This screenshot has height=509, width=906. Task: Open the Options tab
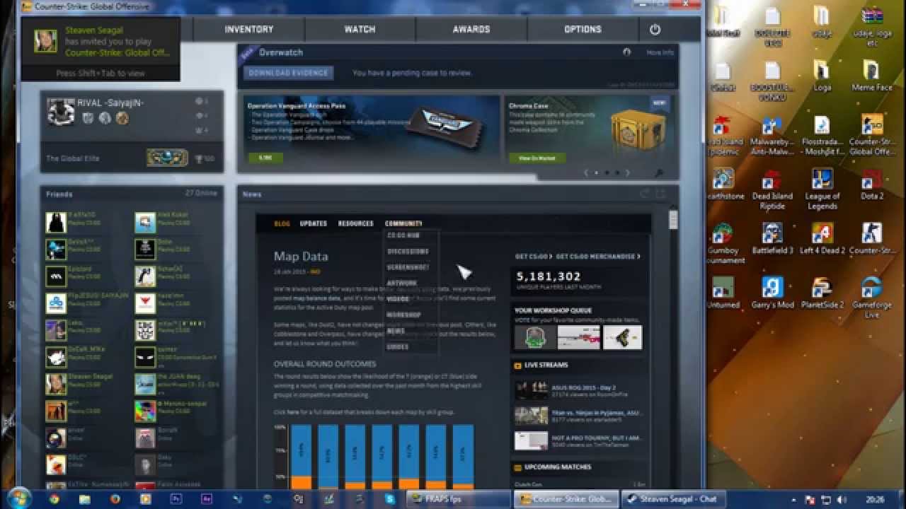[583, 30]
